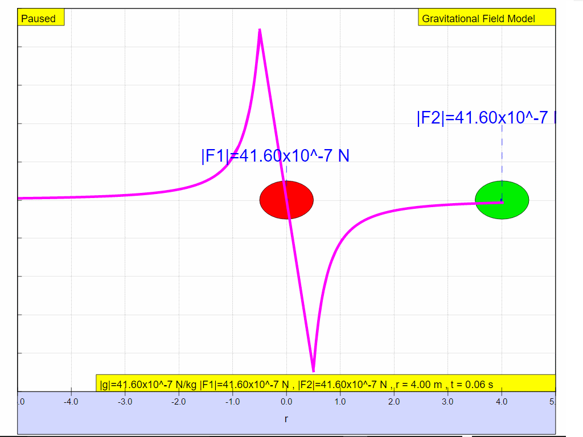Click the -4.0 tick label on axis
Viewport: 583px width, 437px height.
[71, 402]
